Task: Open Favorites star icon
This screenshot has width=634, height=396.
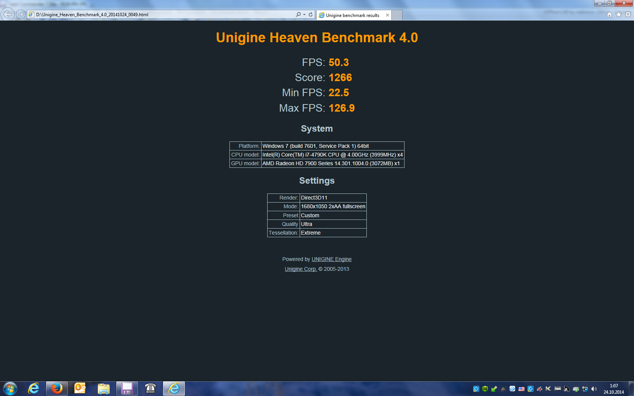Action: [x=619, y=14]
